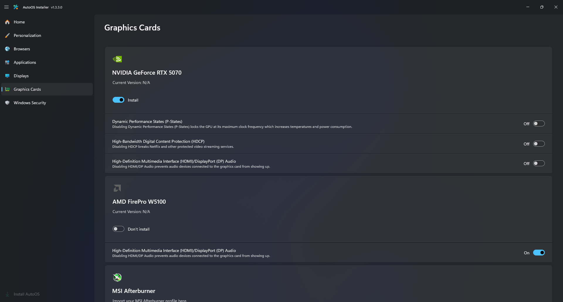Click the Graphics Cards page heading
The height and width of the screenshot is (302, 563).
(x=132, y=28)
